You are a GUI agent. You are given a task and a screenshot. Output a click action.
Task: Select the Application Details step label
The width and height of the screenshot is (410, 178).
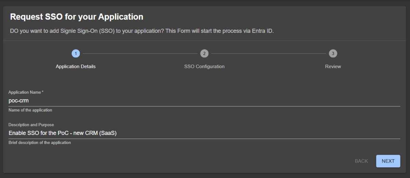click(76, 66)
